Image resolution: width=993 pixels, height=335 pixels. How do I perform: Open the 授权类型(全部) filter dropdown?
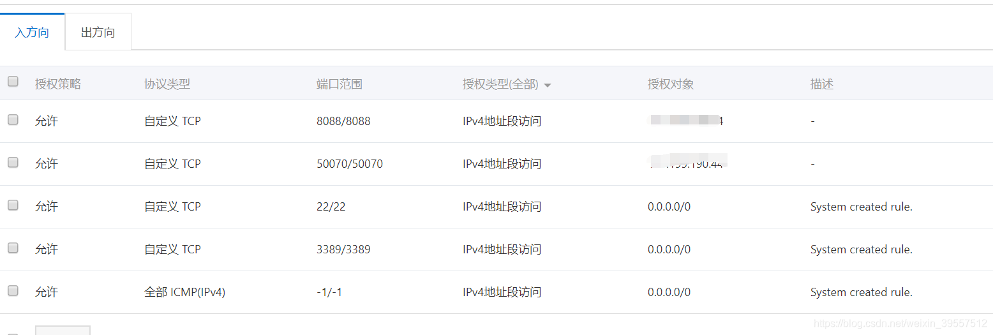coord(507,84)
